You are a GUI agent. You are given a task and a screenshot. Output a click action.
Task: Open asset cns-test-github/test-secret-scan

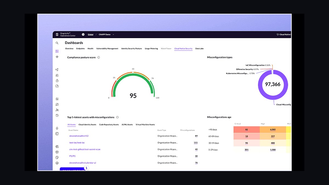[85, 149]
